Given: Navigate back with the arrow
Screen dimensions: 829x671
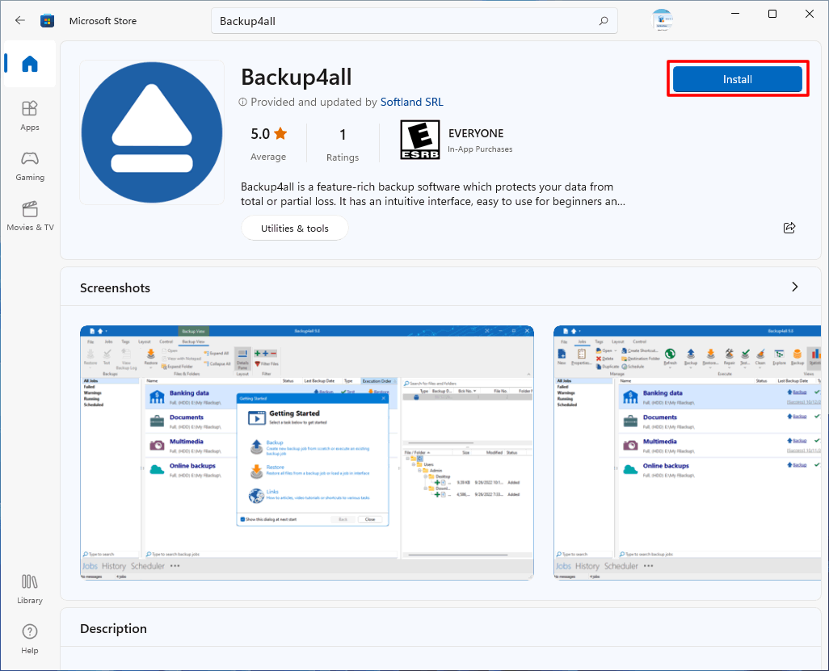Looking at the screenshot, I should (x=19, y=19).
